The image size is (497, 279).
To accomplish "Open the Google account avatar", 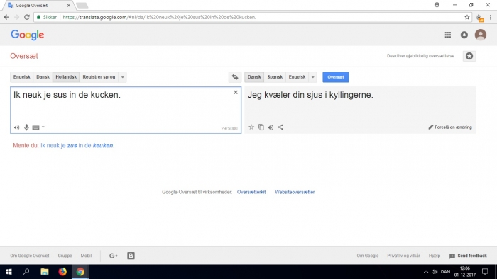I will (481, 35).
